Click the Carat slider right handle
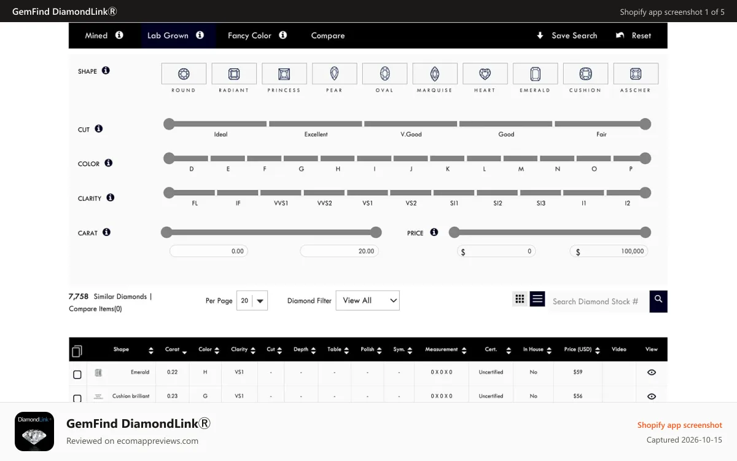Screen dimensions: 737x461 click(376, 232)
